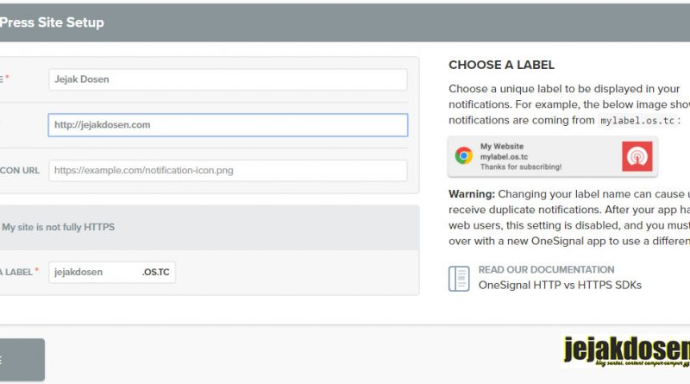This screenshot has width=690, height=384.
Task: Click the My Website notification preview card
Action: tap(553, 156)
